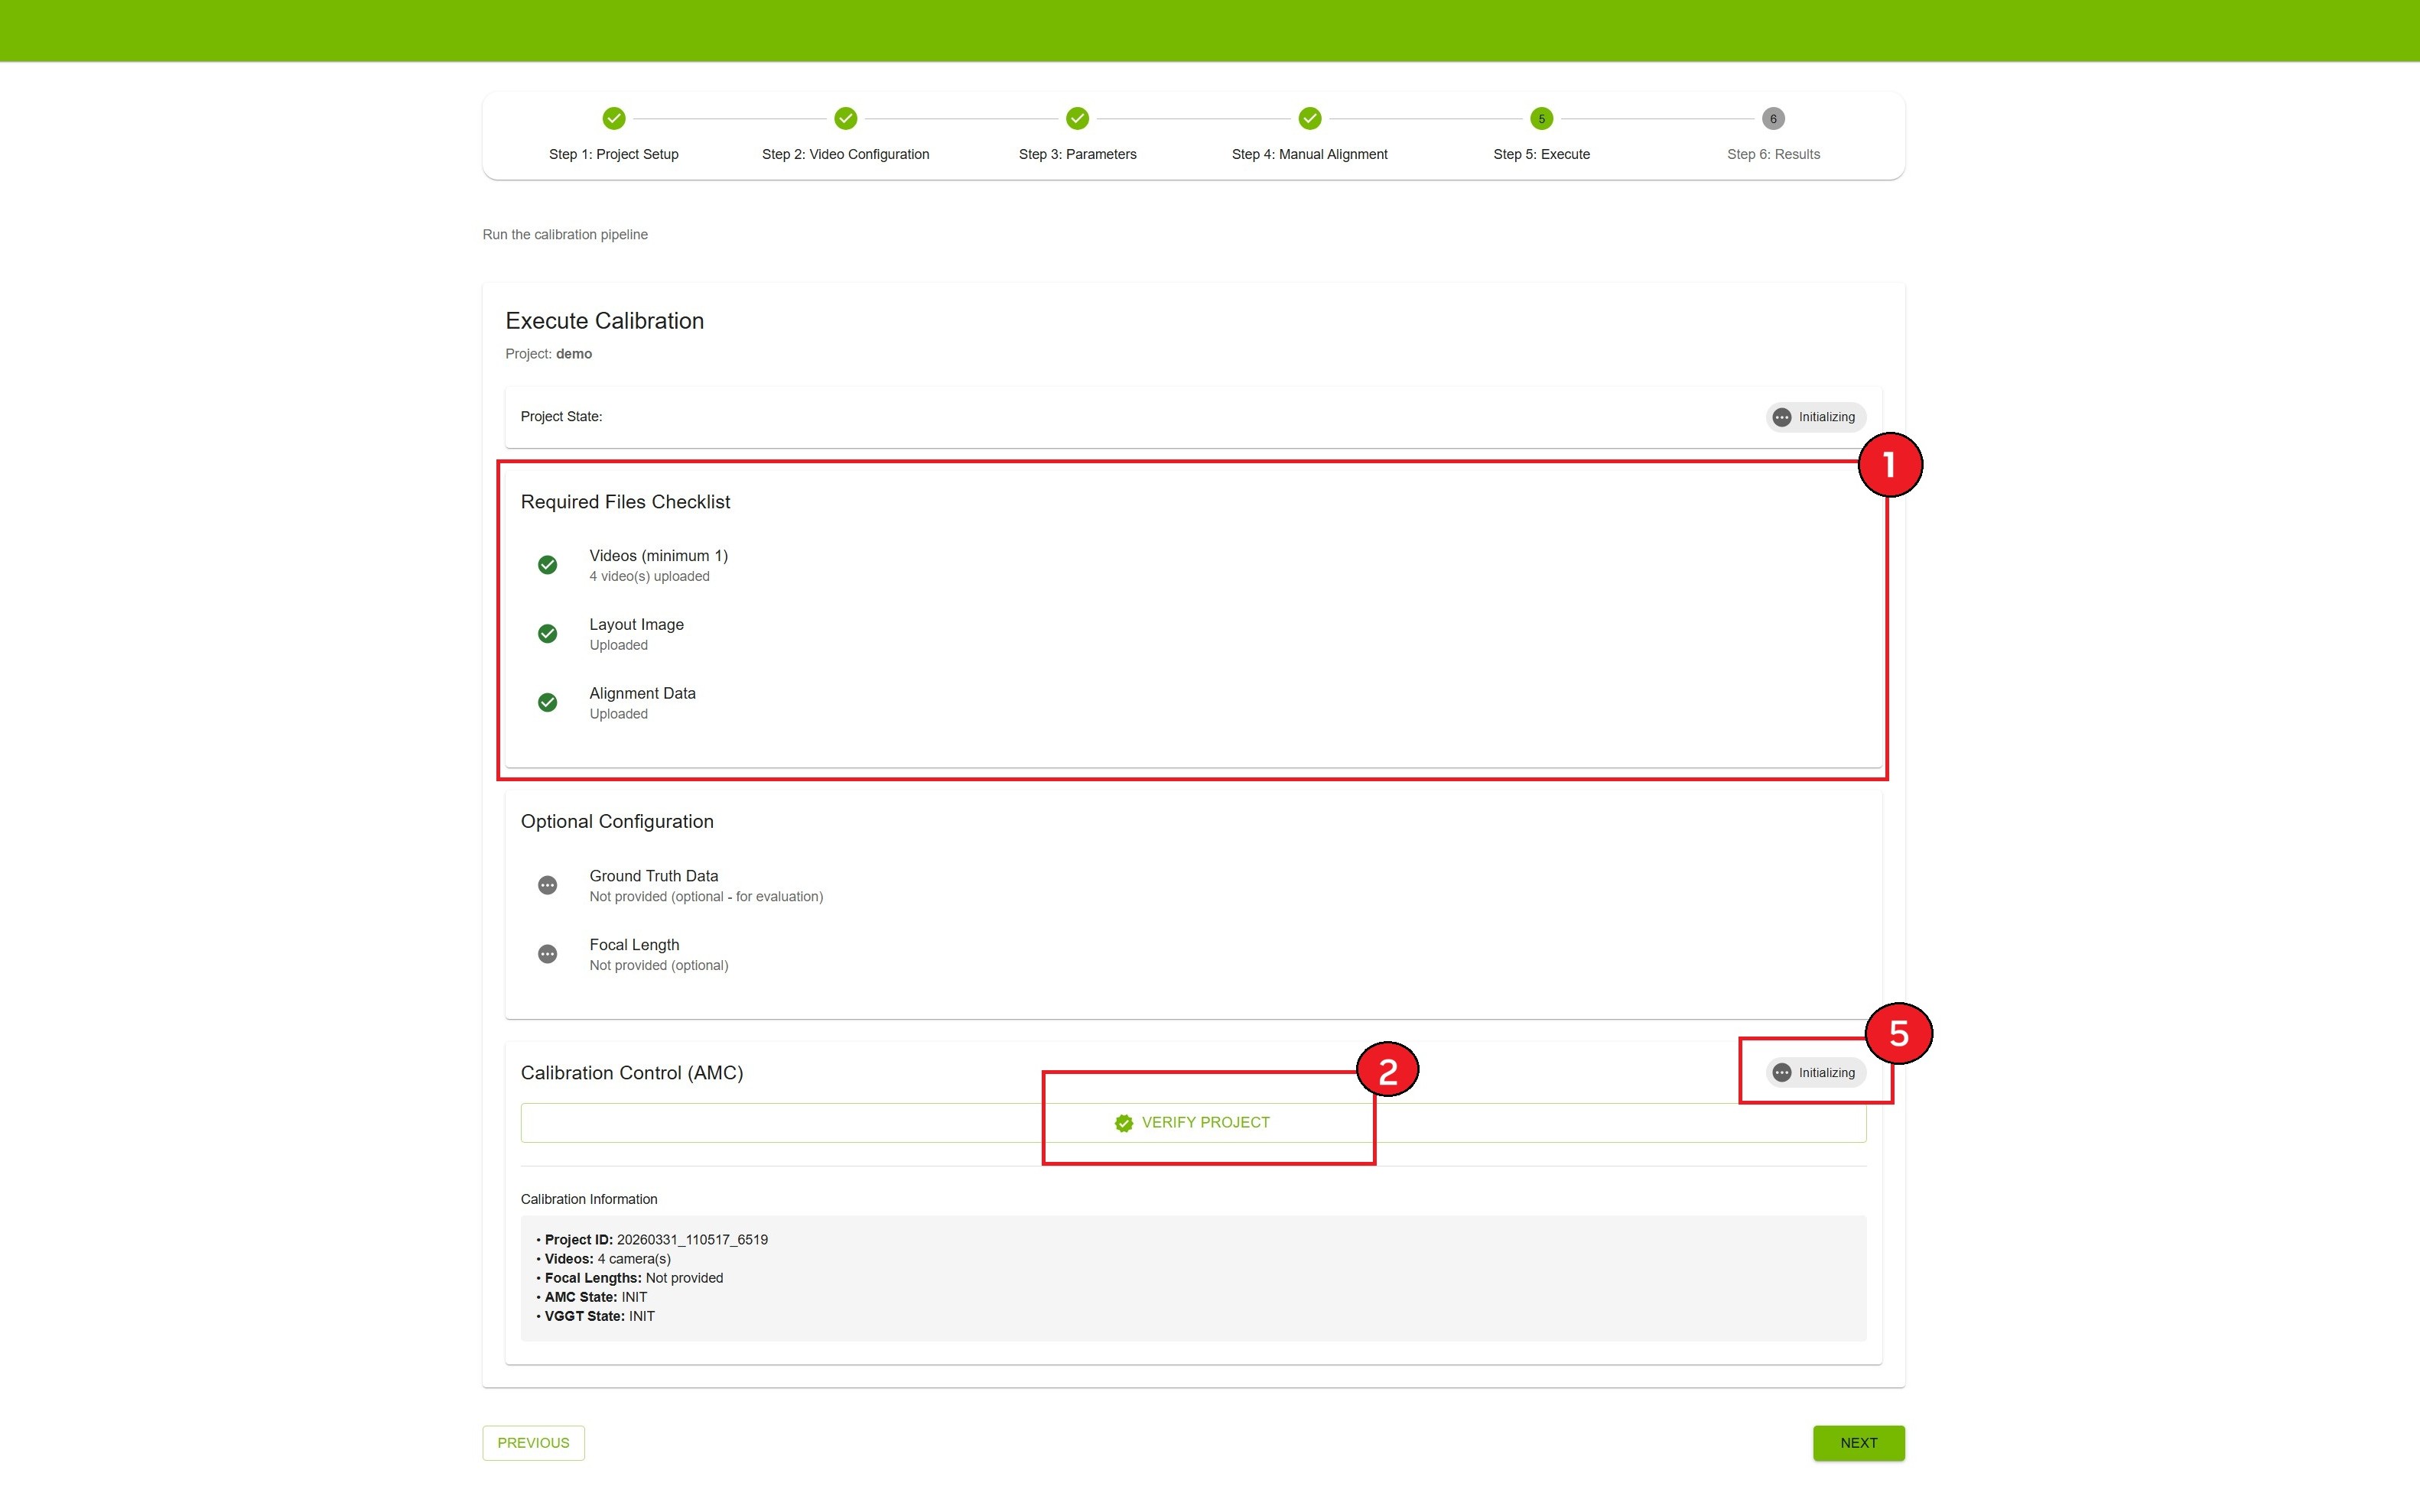
Task: Click the "Ground Truth Data" item
Action: (653, 876)
